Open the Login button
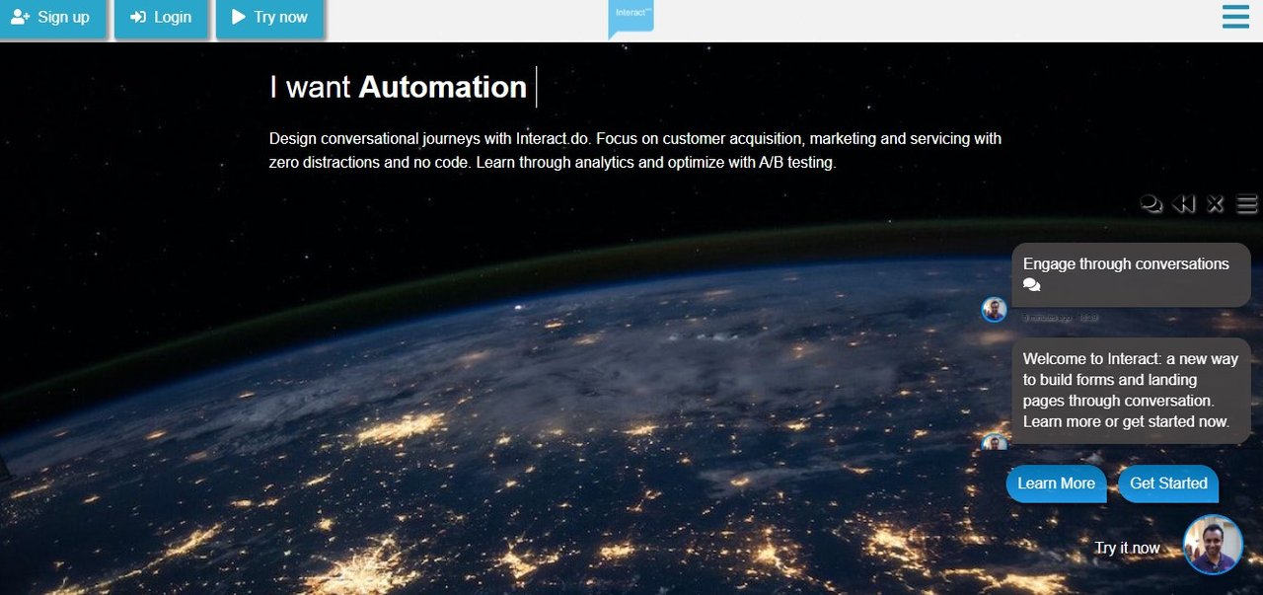This screenshot has width=1263, height=595. point(161,18)
